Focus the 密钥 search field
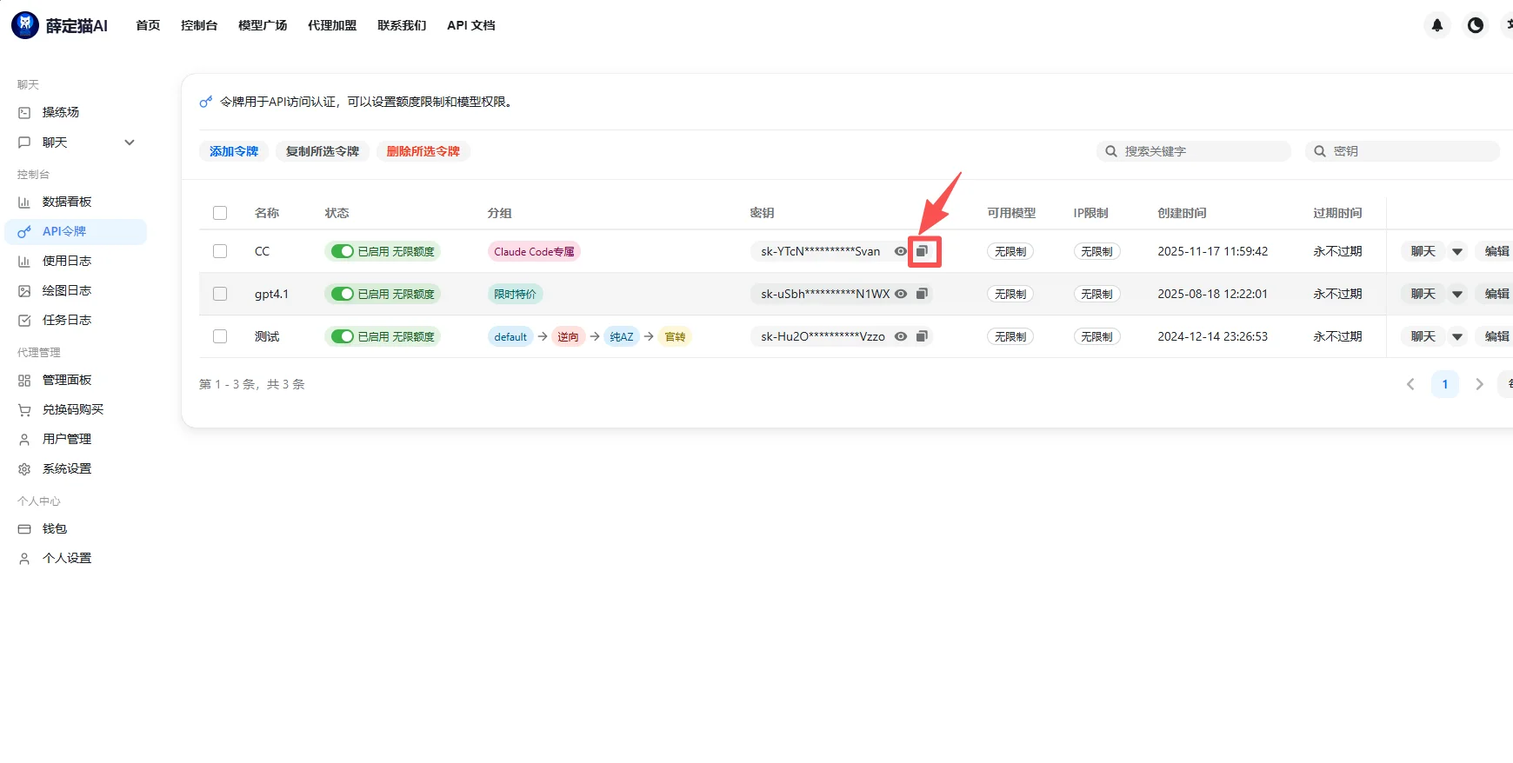Screen dimensions: 1513x763 coord(1403,151)
